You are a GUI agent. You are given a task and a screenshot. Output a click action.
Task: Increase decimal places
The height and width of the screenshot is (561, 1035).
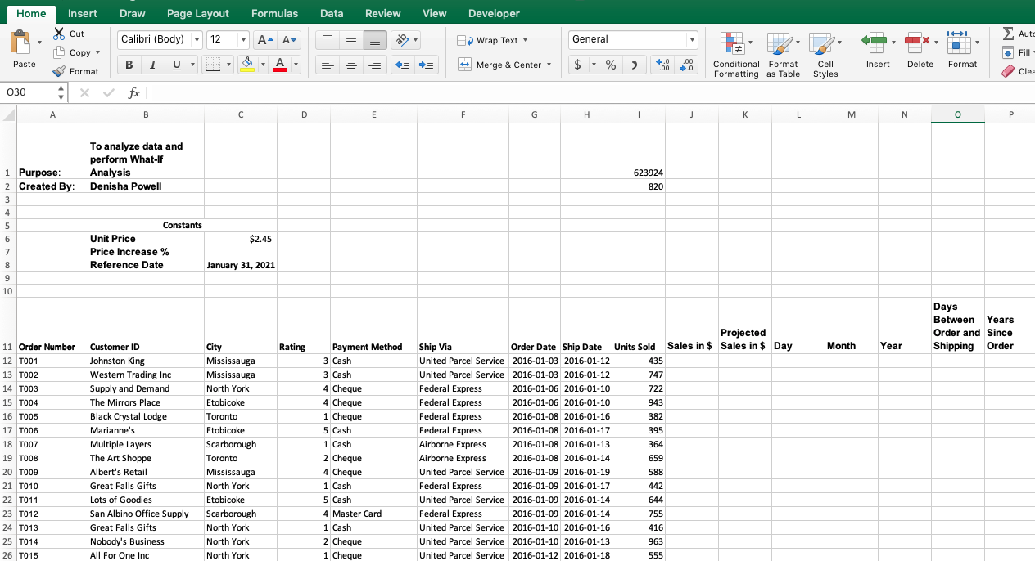coord(663,65)
